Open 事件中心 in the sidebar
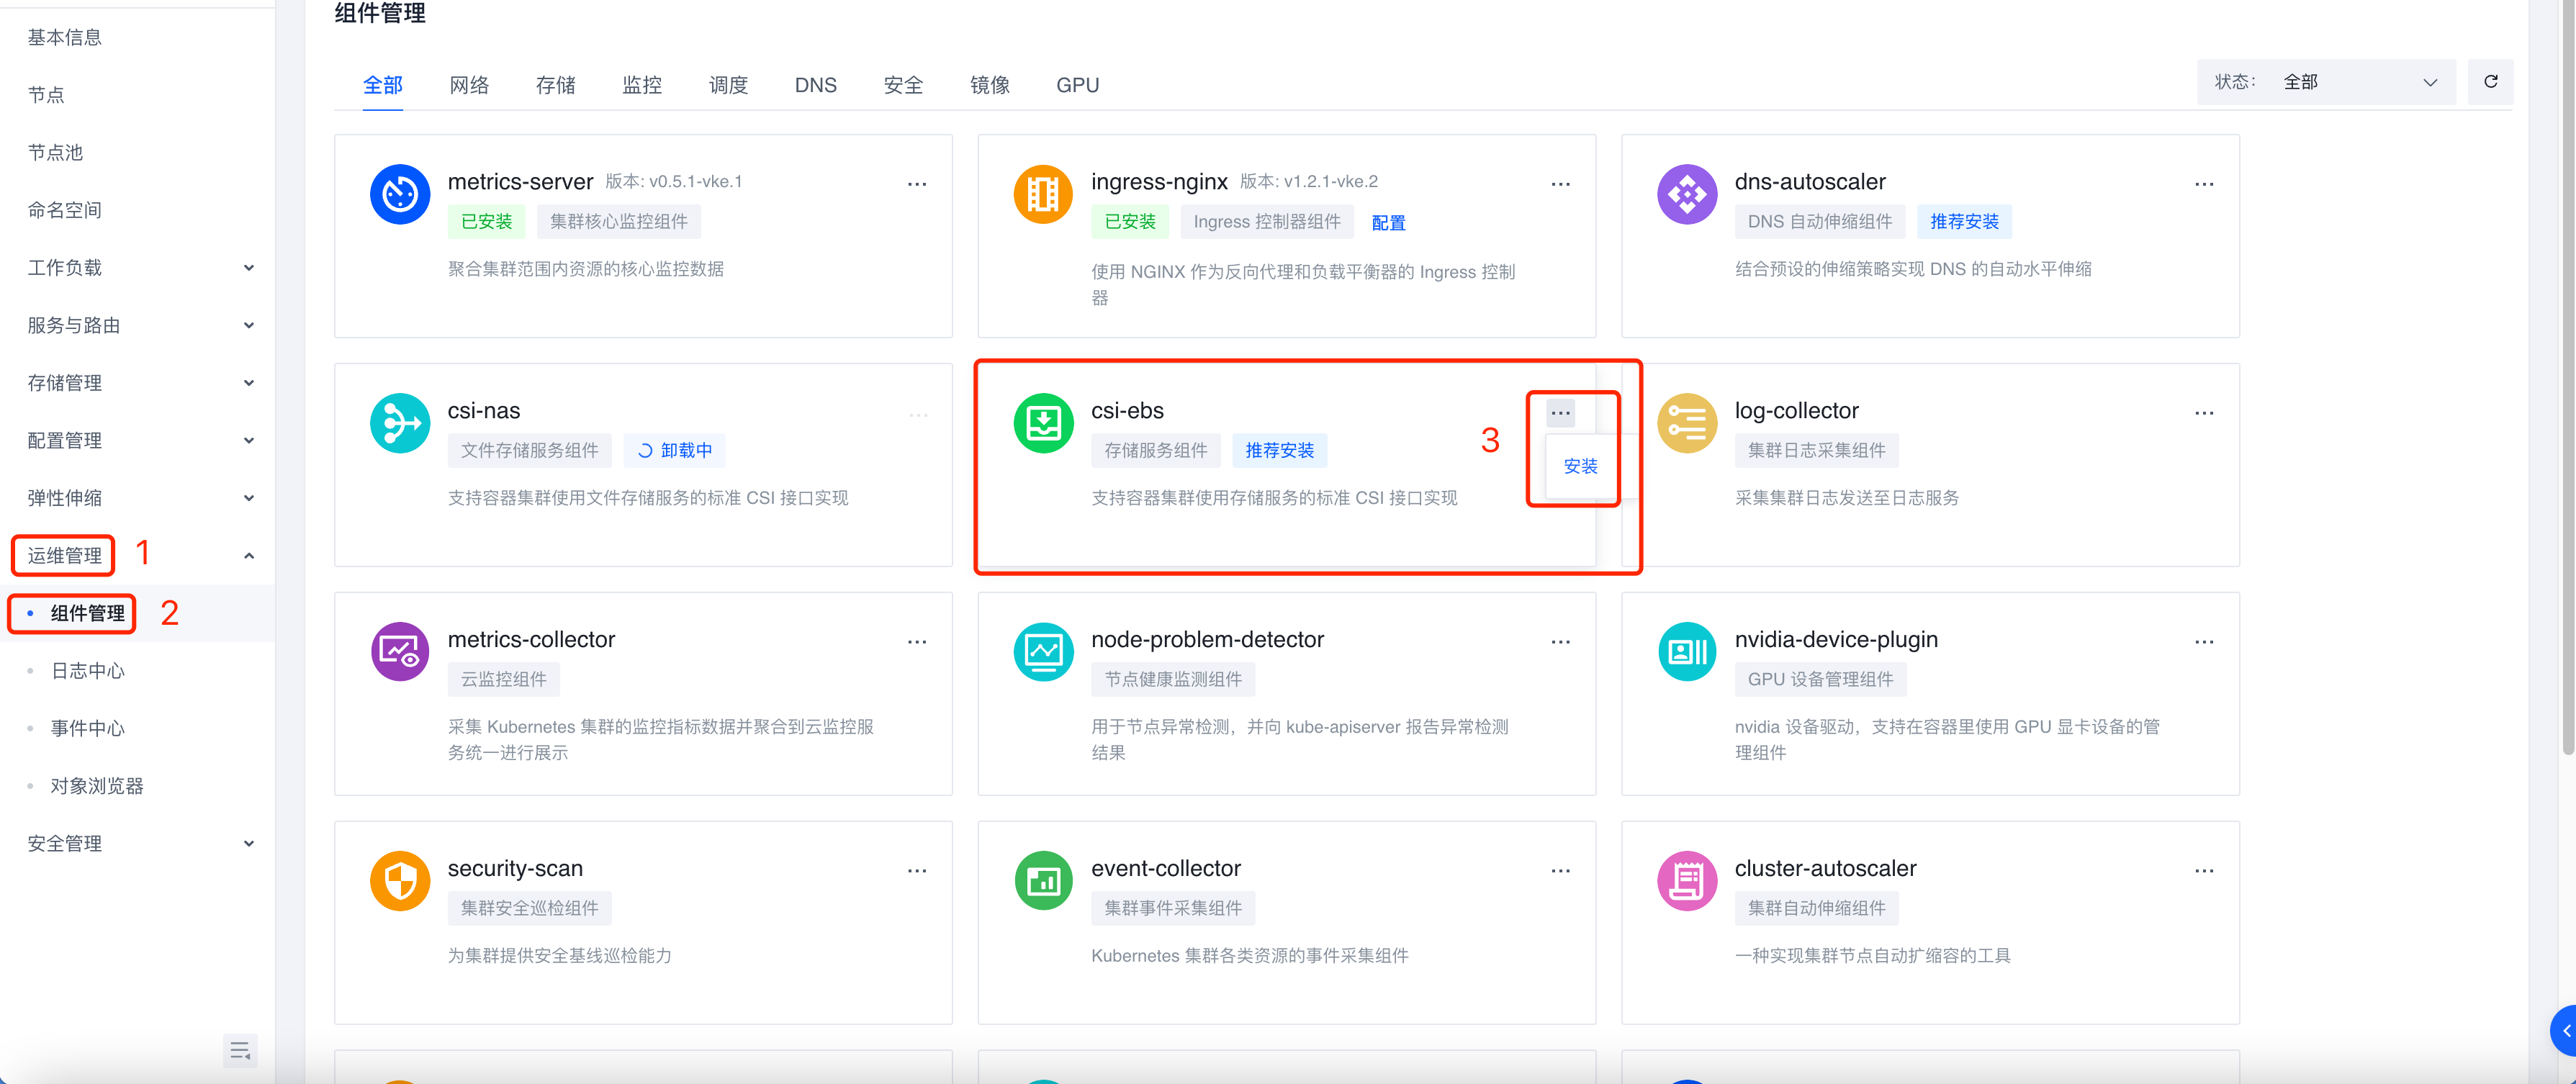The width and height of the screenshot is (2576, 1084). point(88,728)
